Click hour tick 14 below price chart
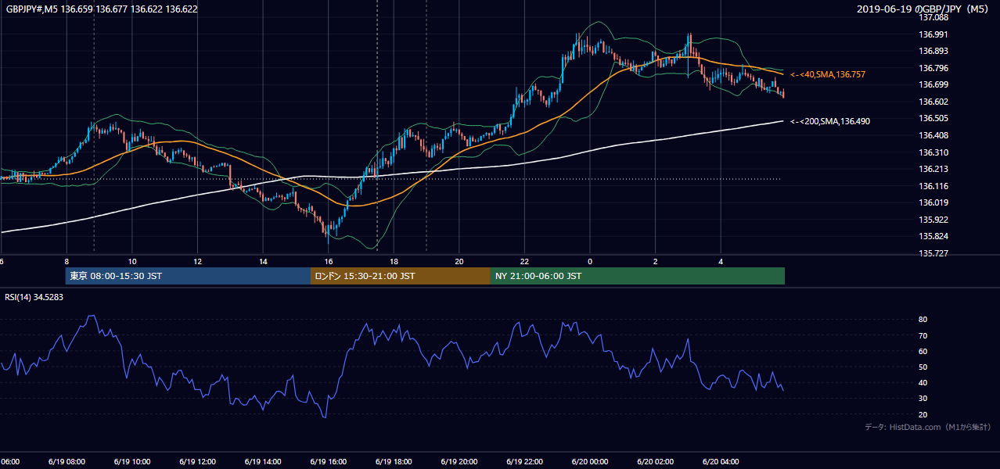Viewport: 1000px width, 469px height. tap(263, 261)
